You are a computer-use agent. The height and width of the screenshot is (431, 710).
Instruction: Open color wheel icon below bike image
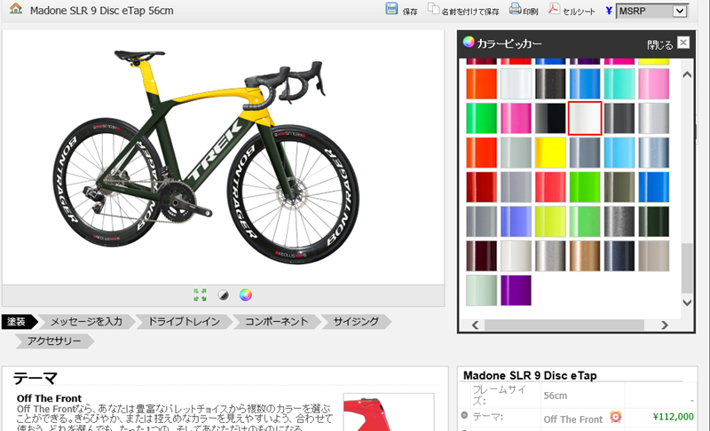(x=246, y=294)
